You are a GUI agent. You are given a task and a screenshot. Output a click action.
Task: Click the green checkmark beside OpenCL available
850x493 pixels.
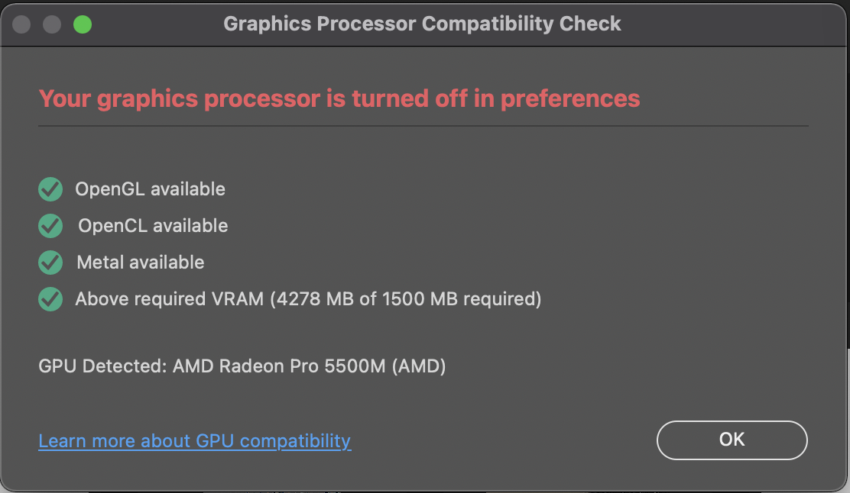[x=50, y=225]
